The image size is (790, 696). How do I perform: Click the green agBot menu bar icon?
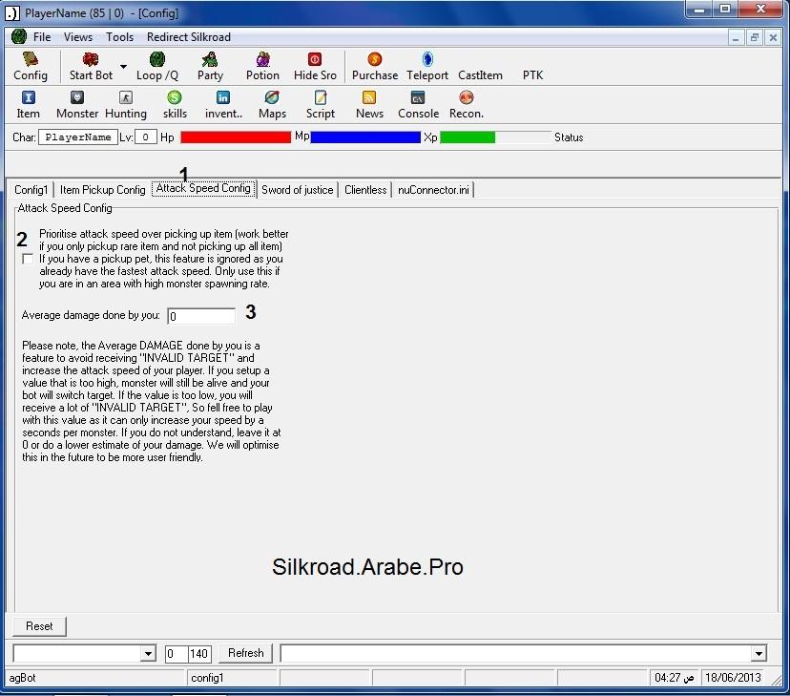tap(19, 37)
